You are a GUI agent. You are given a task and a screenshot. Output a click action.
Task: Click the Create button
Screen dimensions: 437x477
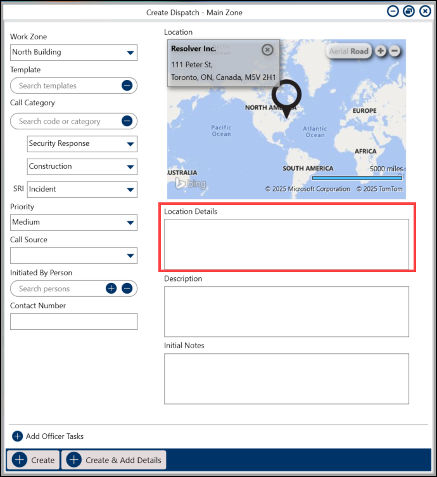tap(34, 460)
